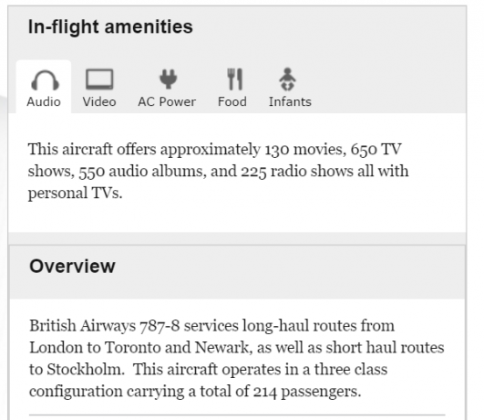
Task: Click the audio description paragraph about personal TVs
Action: point(218,172)
